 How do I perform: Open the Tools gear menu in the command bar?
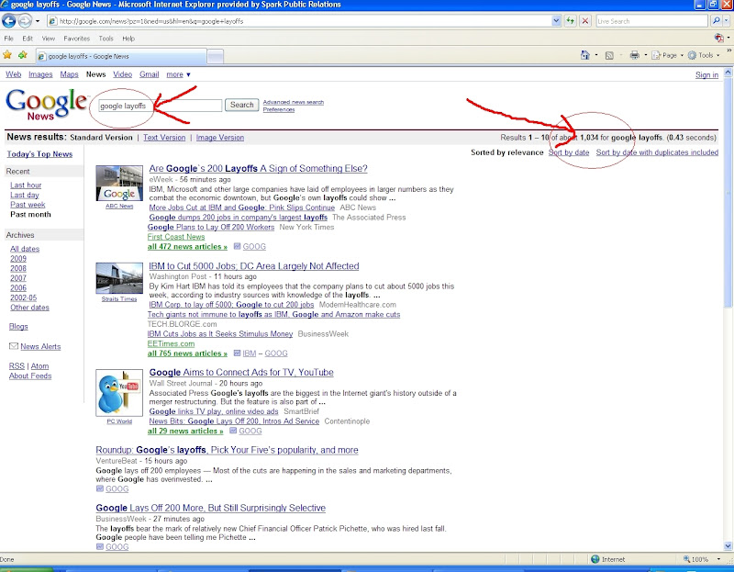point(703,55)
